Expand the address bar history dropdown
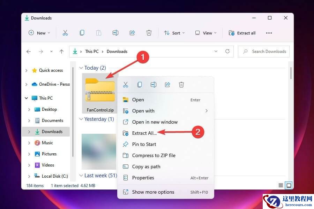This screenshot has width=314, height=209. point(216,52)
